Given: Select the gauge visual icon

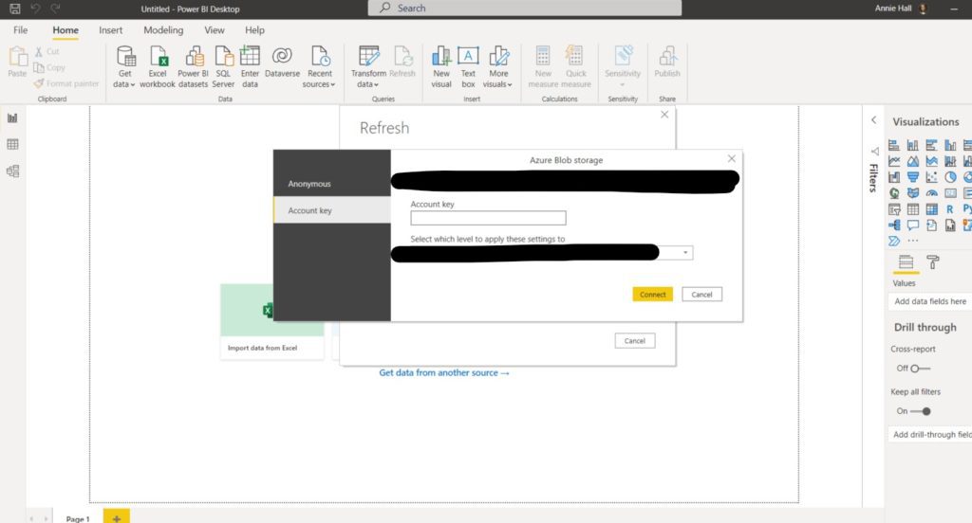Looking at the screenshot, I should pos(931,193).
